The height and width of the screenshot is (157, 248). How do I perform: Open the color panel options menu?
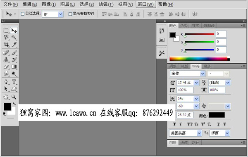(243, 26)
